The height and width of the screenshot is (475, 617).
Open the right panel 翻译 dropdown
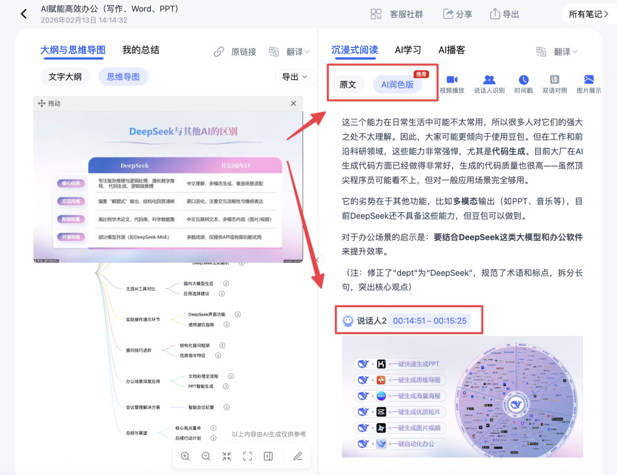click(557, 51)
